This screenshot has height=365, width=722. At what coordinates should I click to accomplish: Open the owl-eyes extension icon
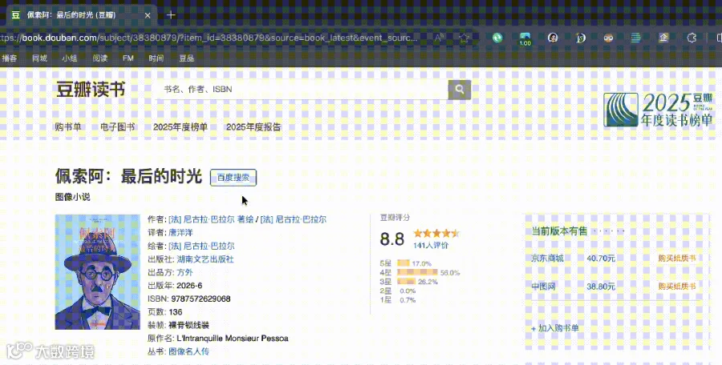pyautogui.click(x=608, y=38)
